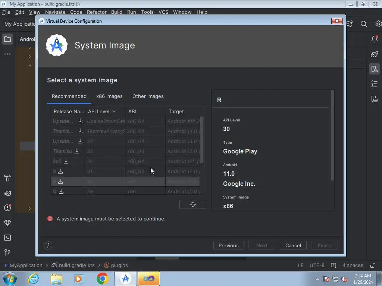Download the S API 31 image
This screenshot has height=286, width=382.
[x=60, y=171]
